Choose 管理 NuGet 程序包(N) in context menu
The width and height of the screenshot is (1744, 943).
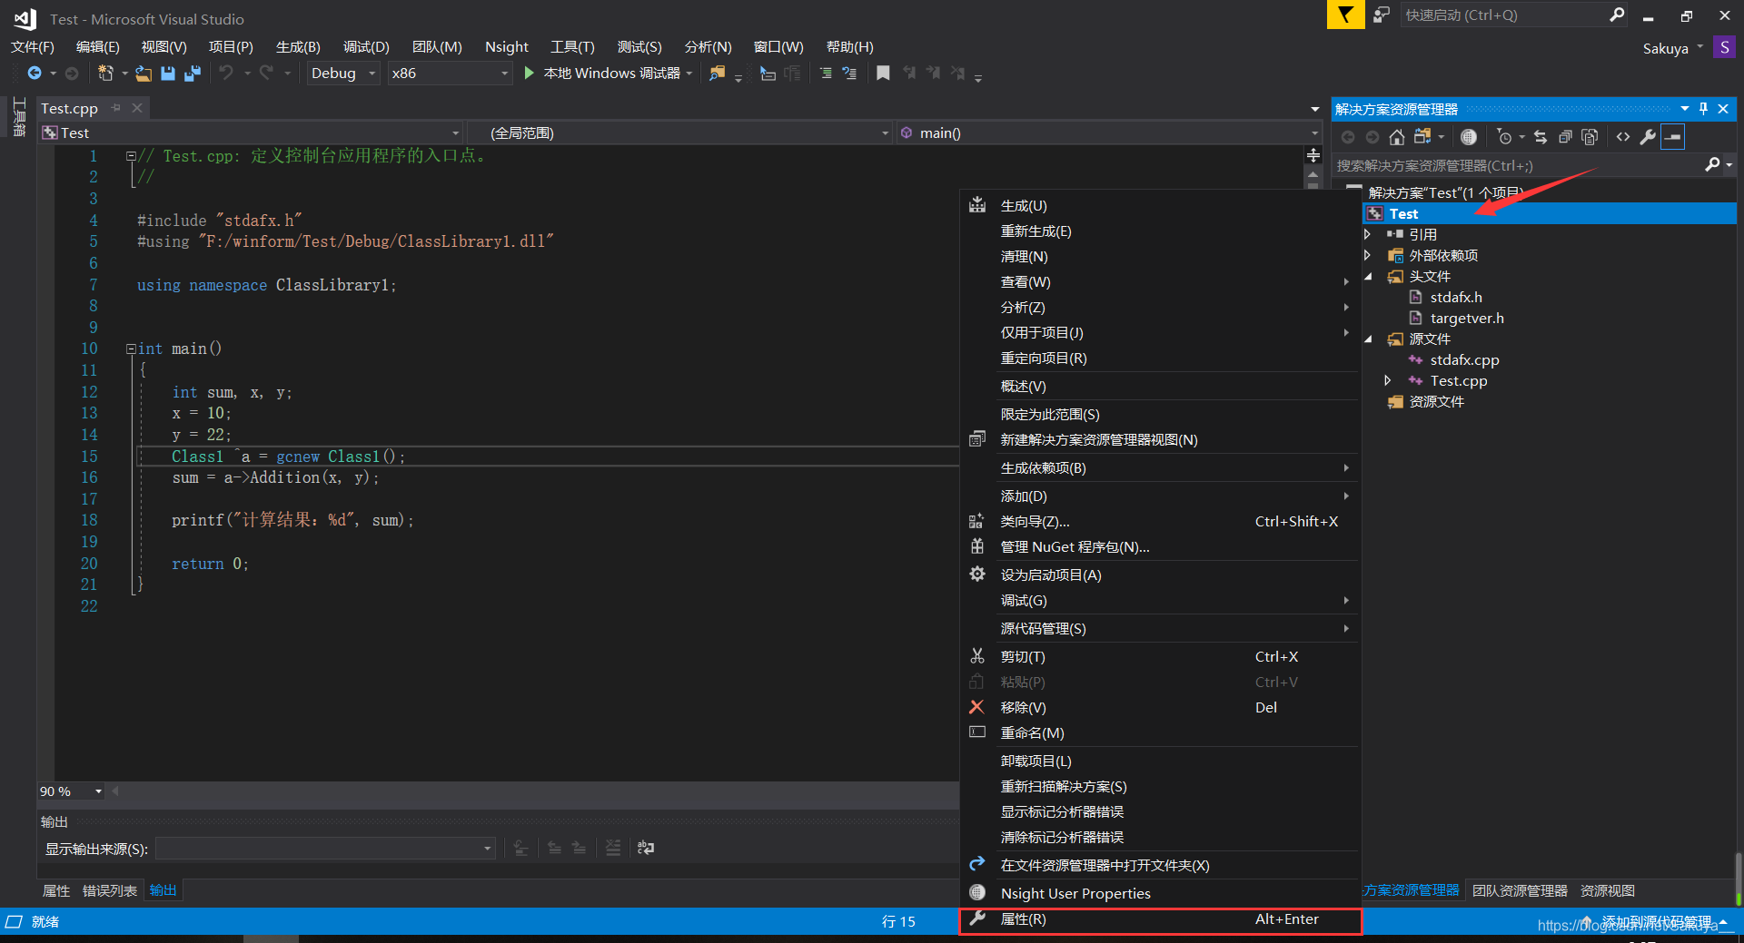[1161, 547]
